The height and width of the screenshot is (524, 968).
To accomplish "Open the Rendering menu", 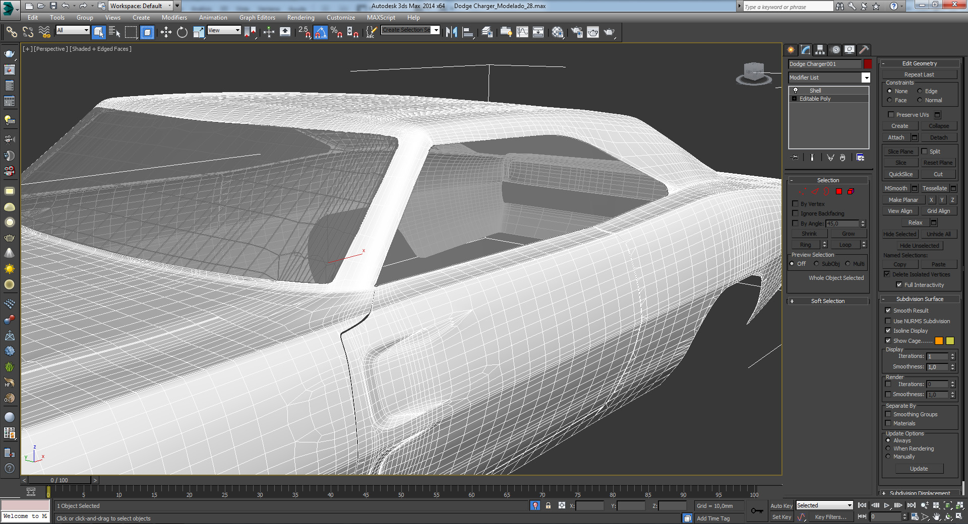I will (300, 18).
